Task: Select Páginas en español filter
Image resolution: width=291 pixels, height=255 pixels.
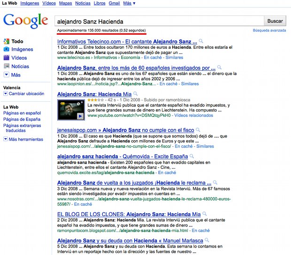Action: coord(22,113)
